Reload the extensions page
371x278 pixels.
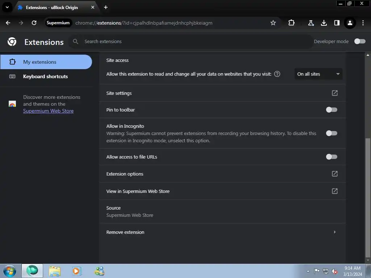tap(34, 23)
